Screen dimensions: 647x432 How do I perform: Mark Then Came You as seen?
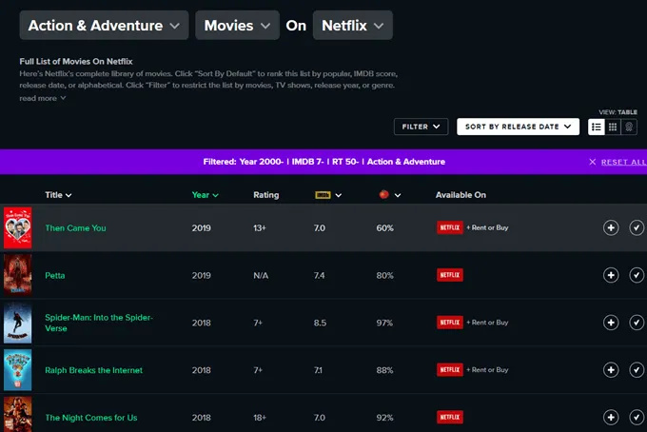637,227
